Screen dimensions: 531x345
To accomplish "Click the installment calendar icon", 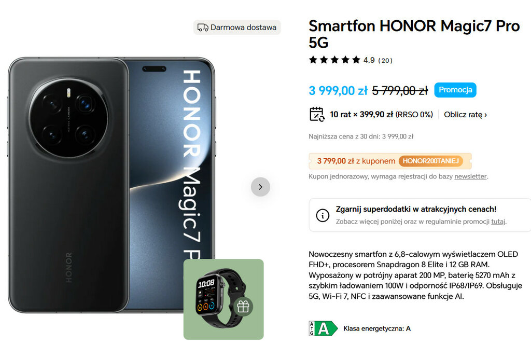I will point(317,114).
